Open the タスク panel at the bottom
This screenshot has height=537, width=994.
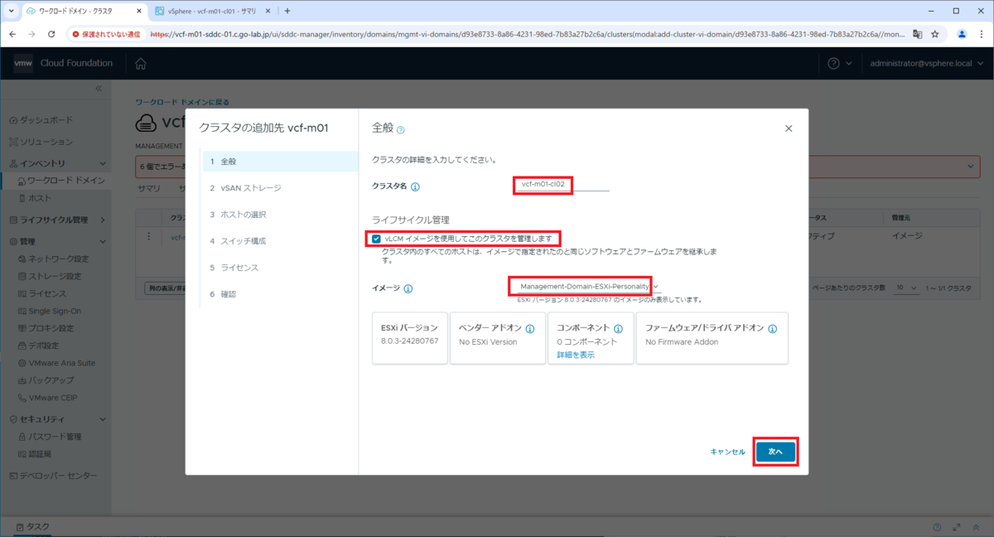[x=33, y=527]
